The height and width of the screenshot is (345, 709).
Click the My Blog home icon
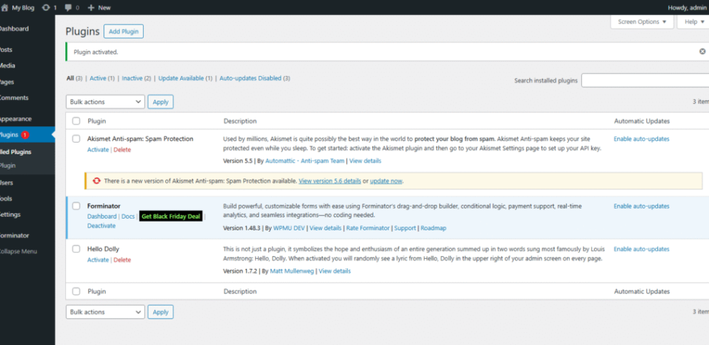click(x=5, y=8)
